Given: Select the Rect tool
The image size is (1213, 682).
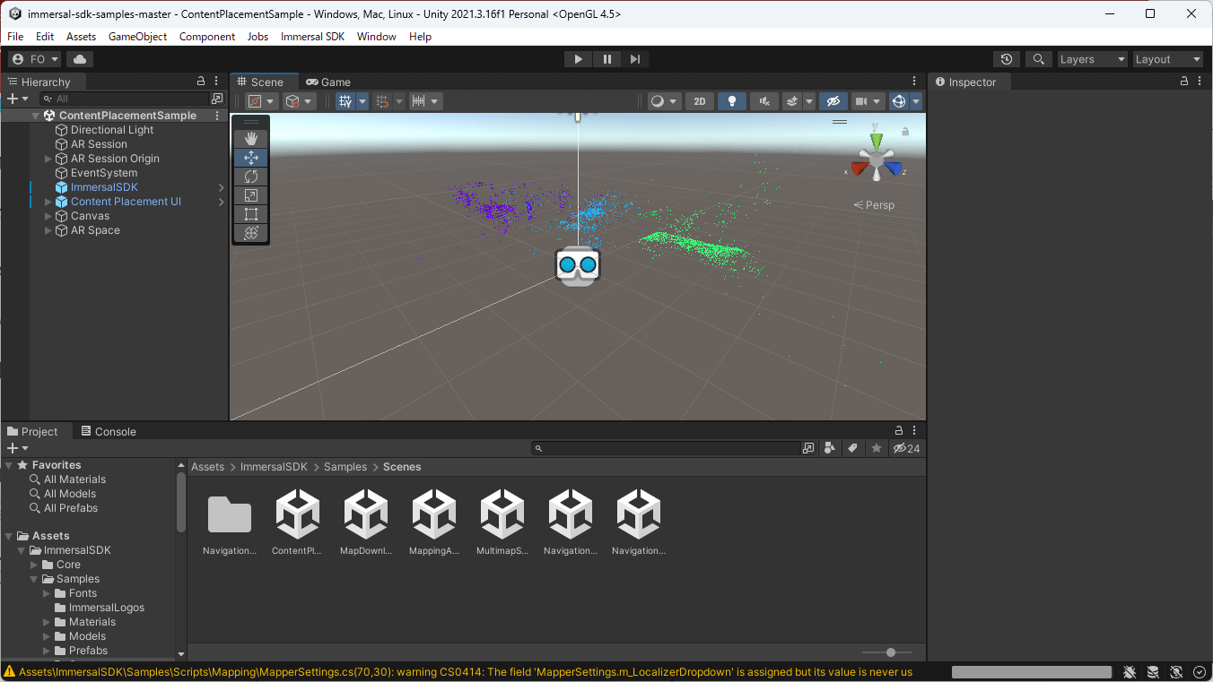Looking at the screenshot, I should 251,213.
